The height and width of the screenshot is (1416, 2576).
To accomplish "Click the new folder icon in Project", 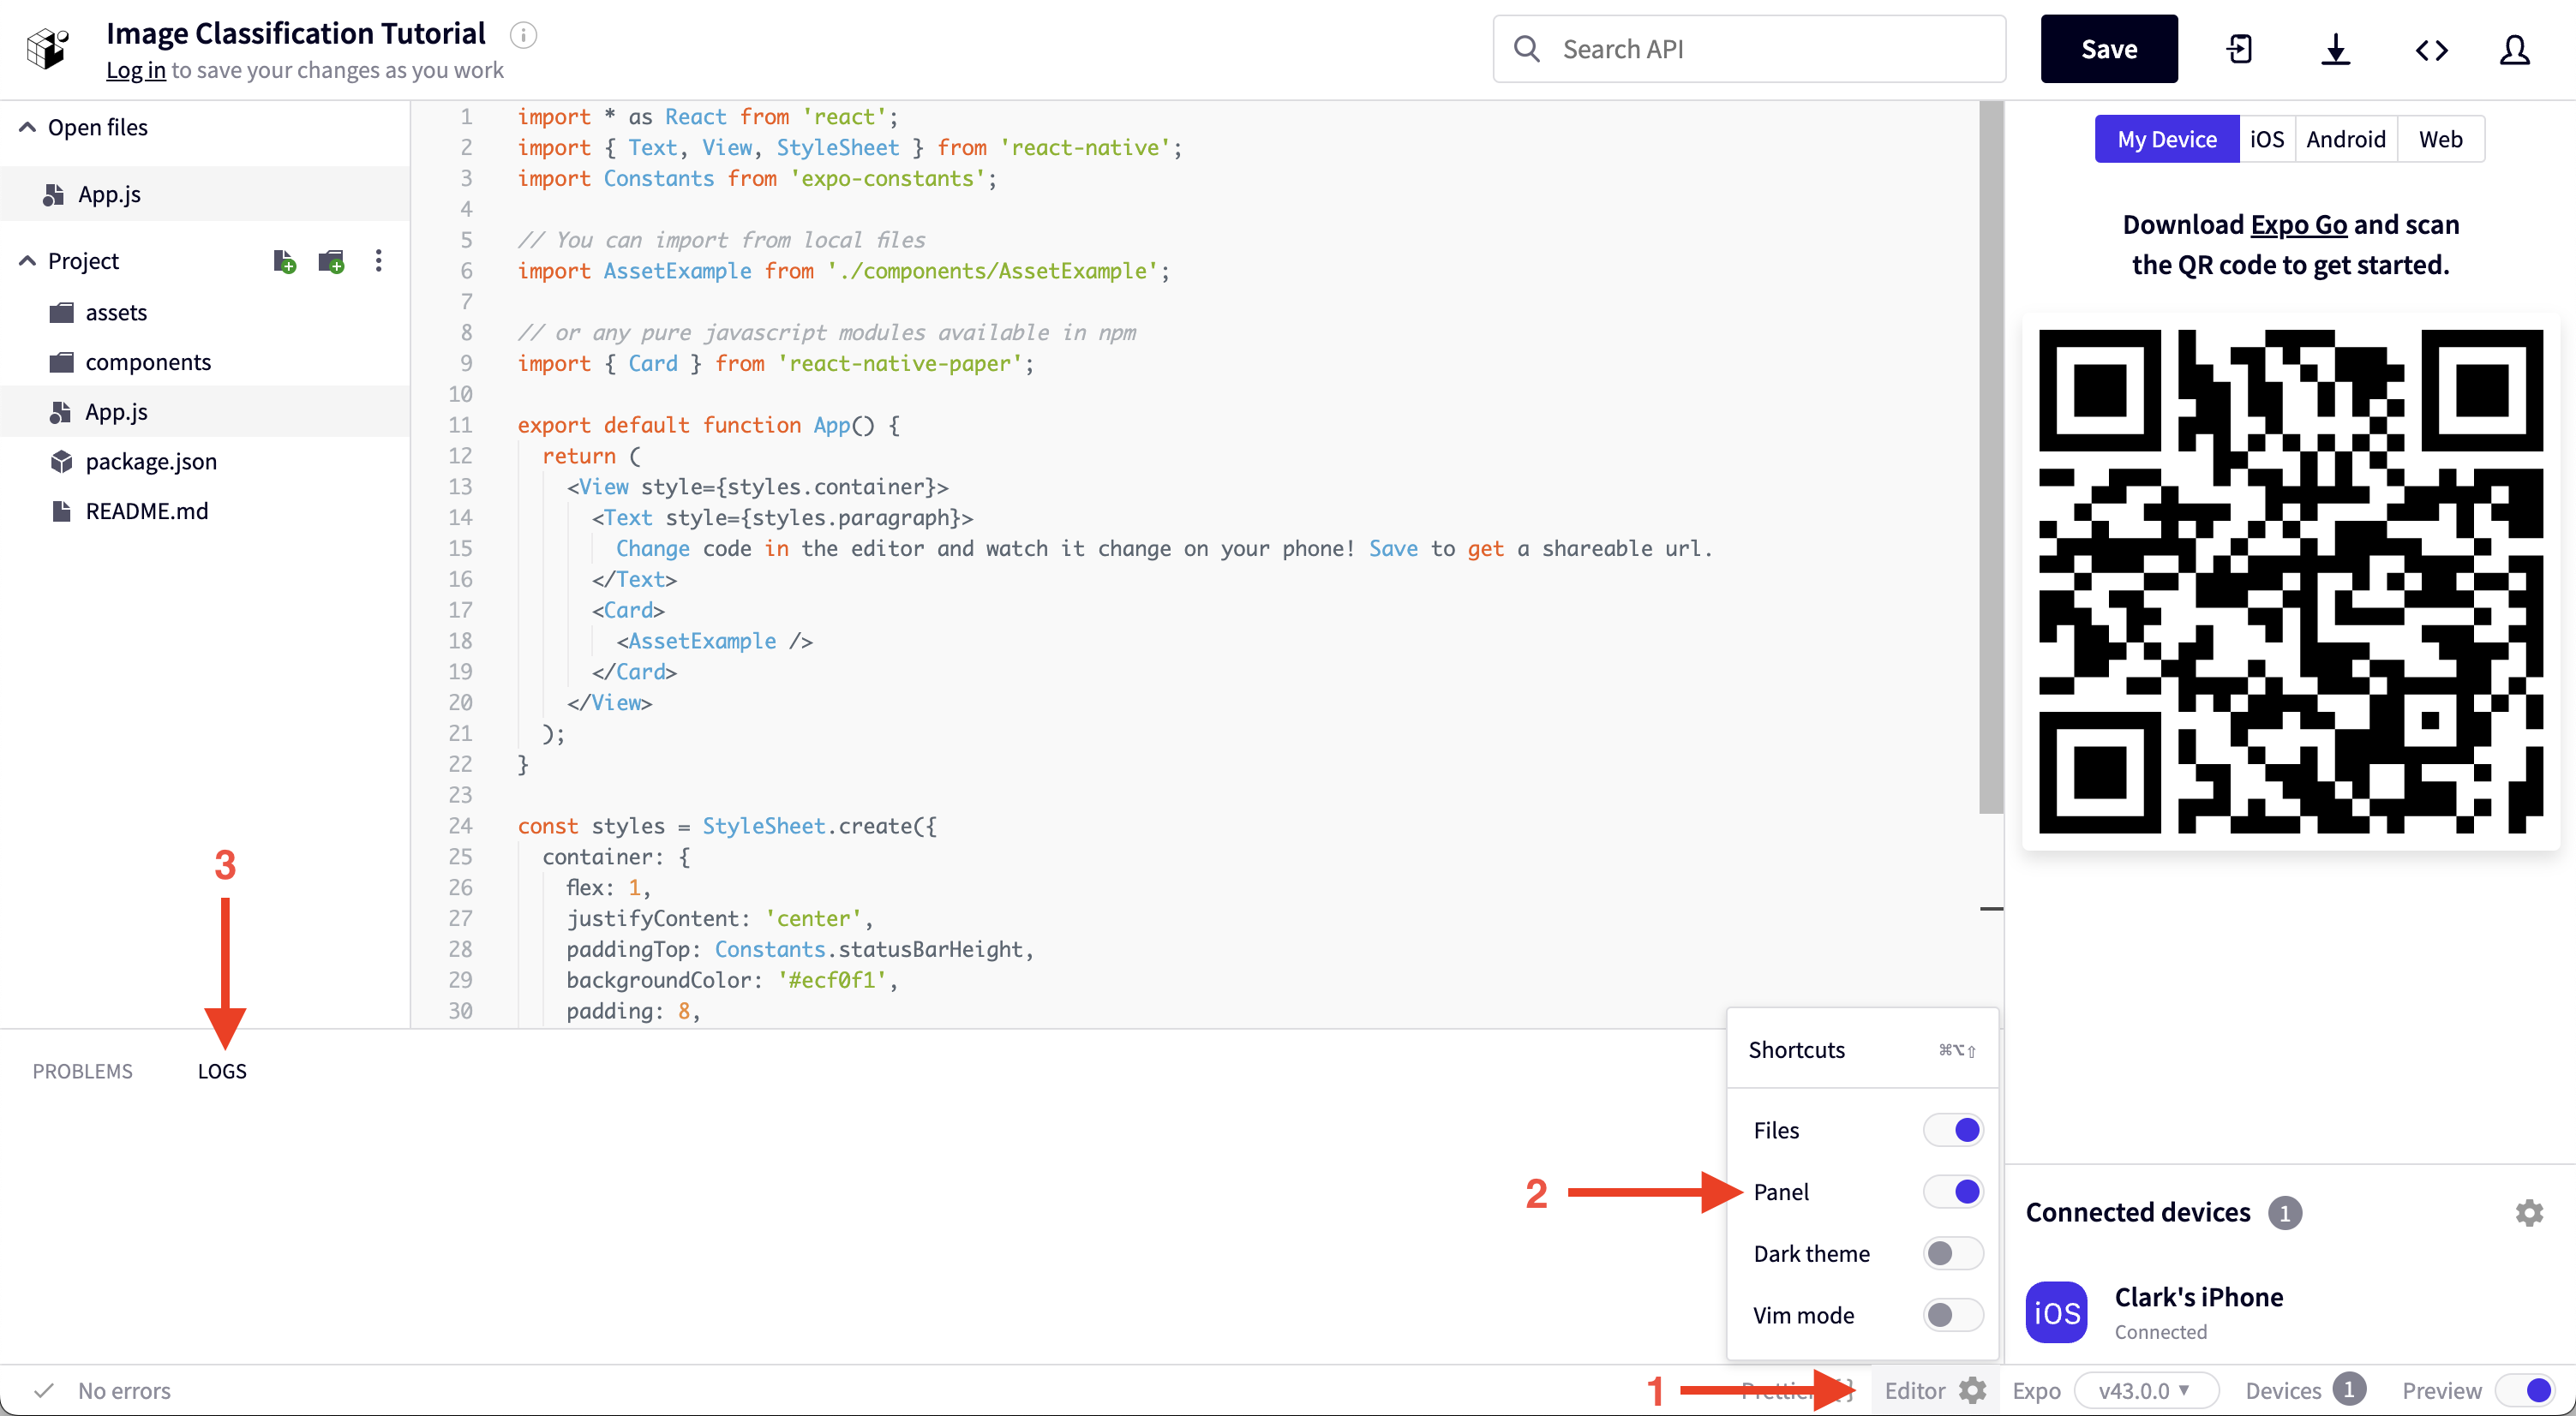I will pos(332,260).
